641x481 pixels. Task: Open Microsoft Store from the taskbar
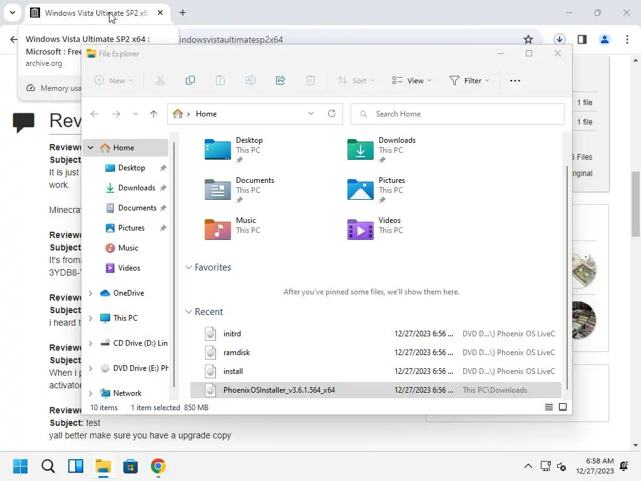tap(130, 466)
